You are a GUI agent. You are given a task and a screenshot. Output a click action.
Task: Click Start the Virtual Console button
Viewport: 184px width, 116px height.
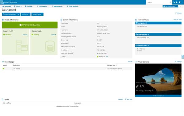coord(158,96)
